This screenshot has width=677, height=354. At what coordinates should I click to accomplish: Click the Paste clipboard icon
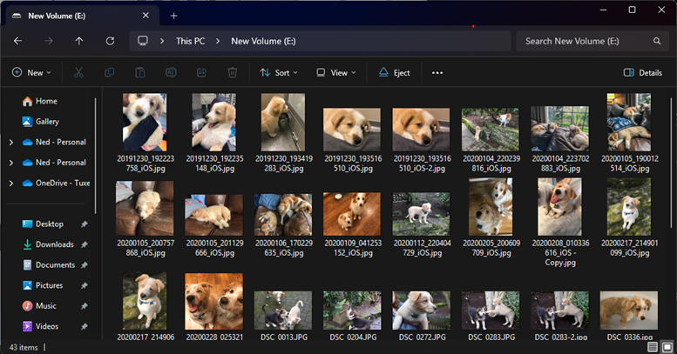139,73
